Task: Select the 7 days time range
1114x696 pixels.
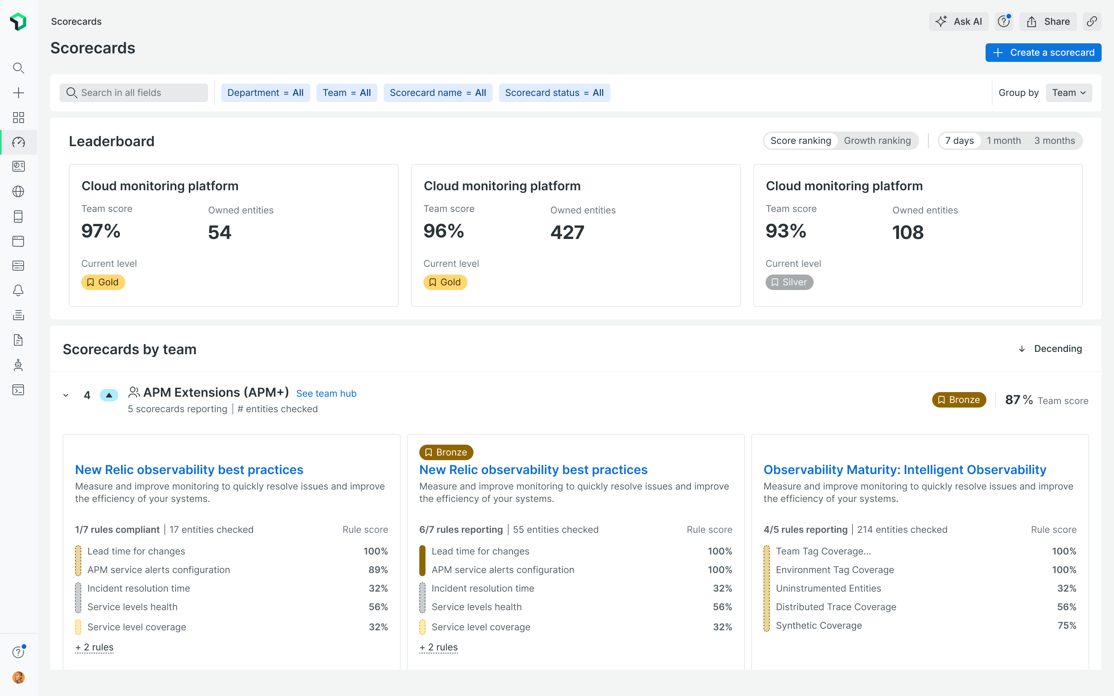Action: click(x=959, y=141)
